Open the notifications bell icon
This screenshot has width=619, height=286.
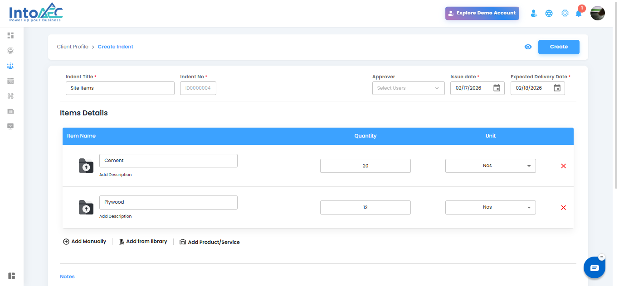click(579, 13)
